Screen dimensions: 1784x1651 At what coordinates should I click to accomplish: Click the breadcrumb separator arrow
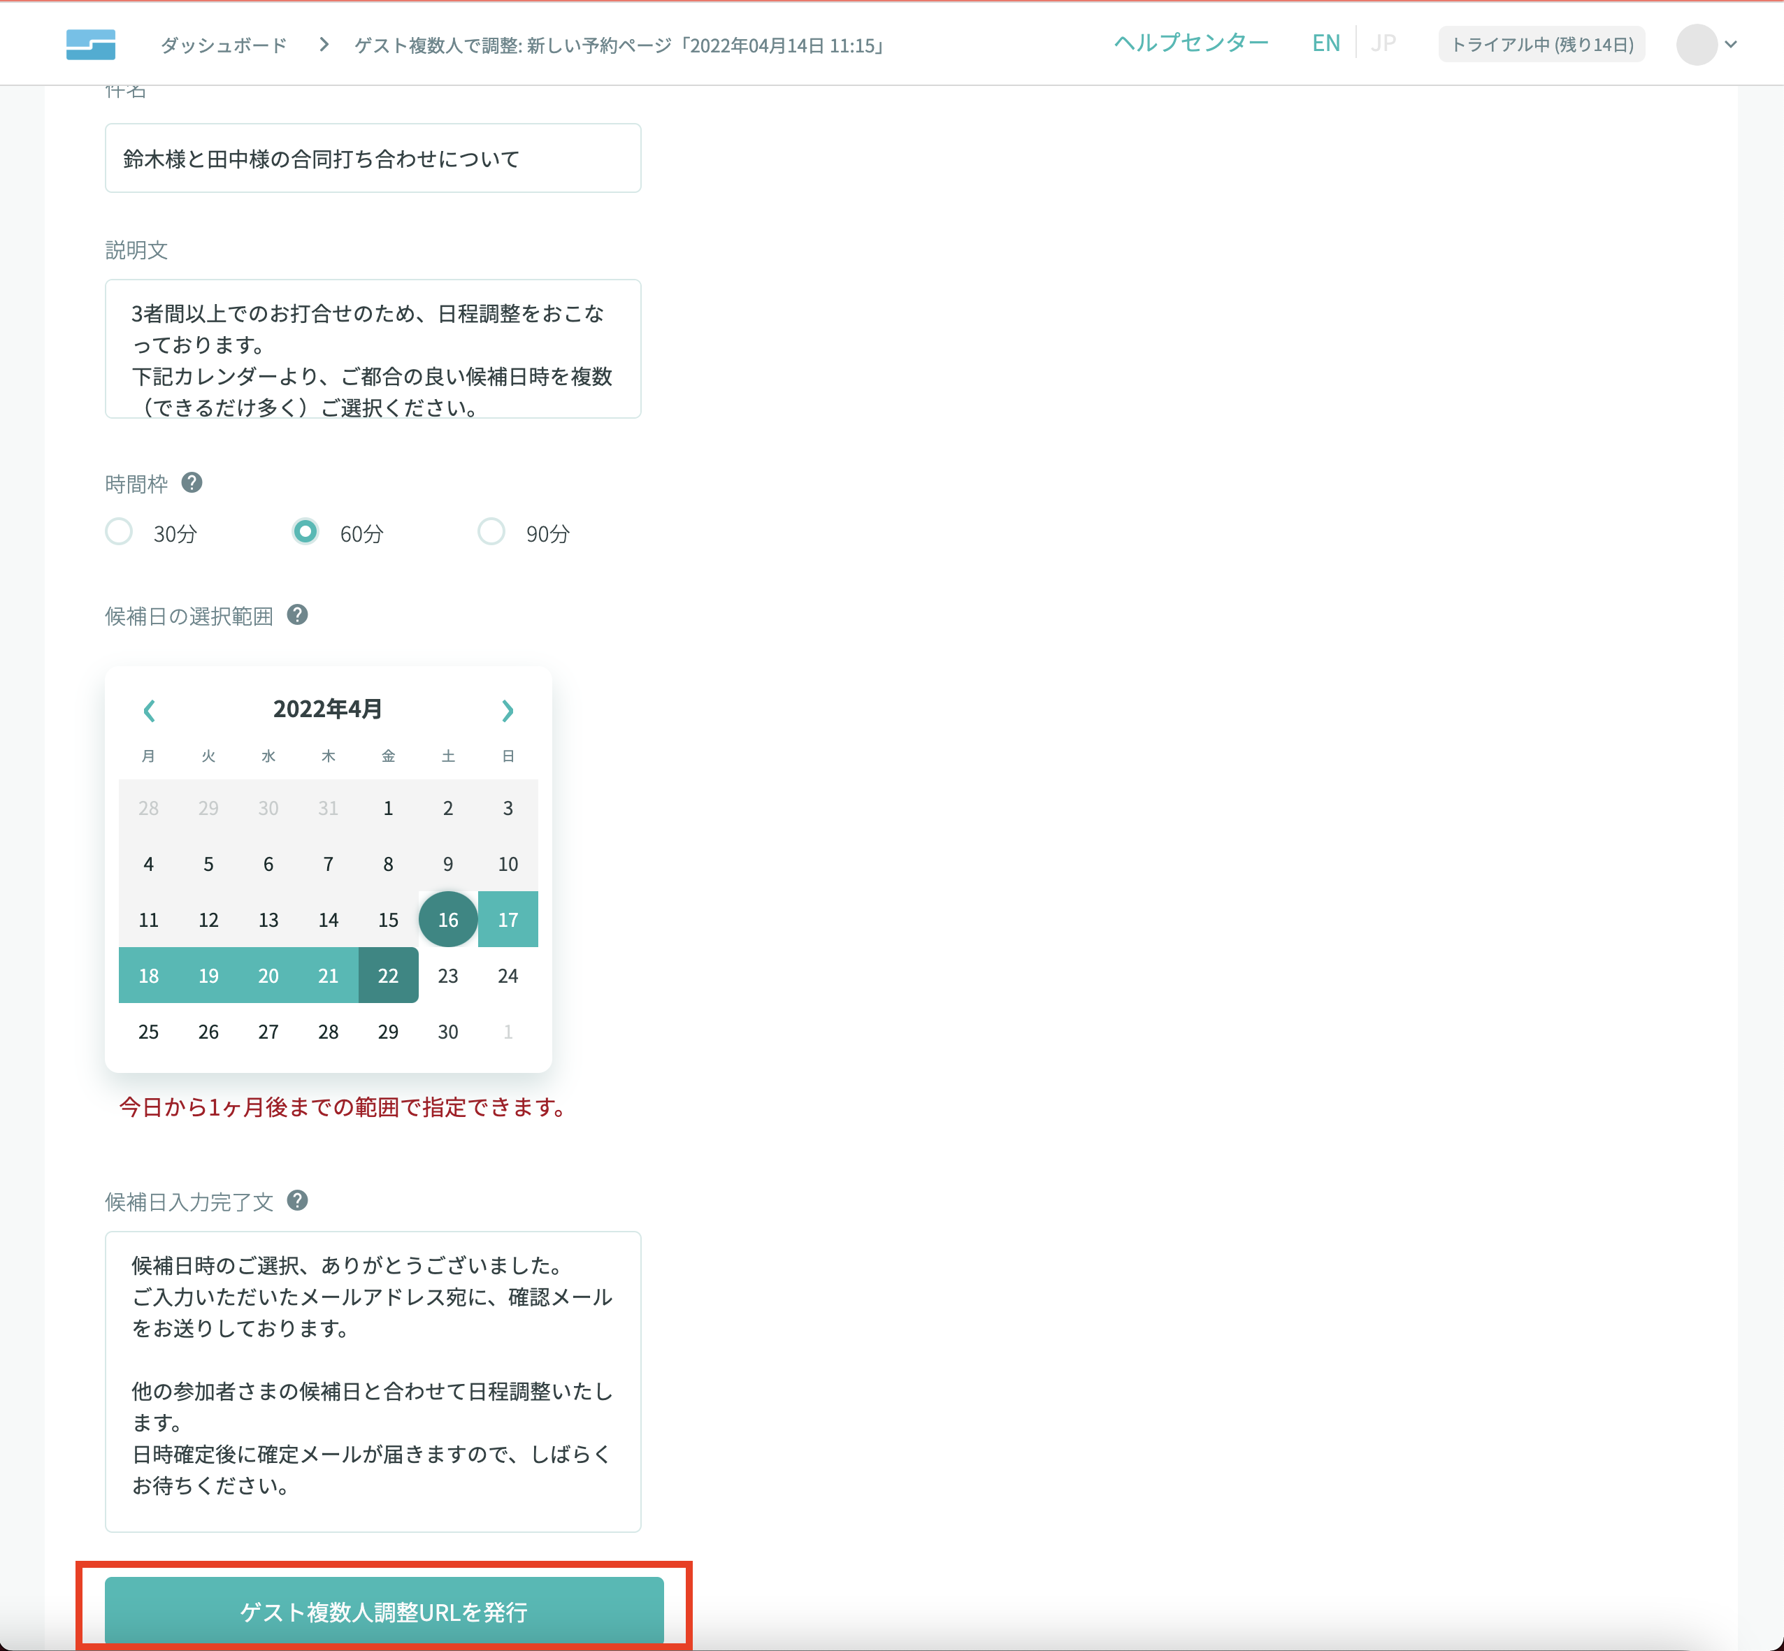(324, 44)
